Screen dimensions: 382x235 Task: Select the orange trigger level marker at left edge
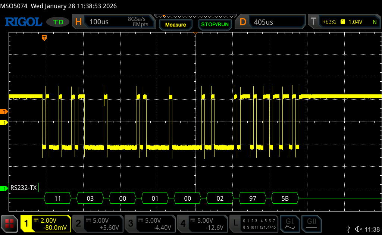(x=4, y=112)
